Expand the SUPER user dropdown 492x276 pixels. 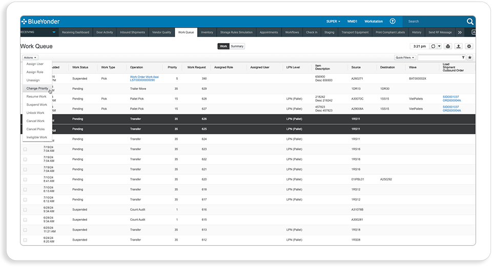333,21
